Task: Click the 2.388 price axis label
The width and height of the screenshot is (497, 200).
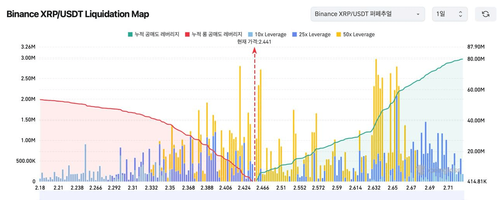Action: [x=207, y=188]
